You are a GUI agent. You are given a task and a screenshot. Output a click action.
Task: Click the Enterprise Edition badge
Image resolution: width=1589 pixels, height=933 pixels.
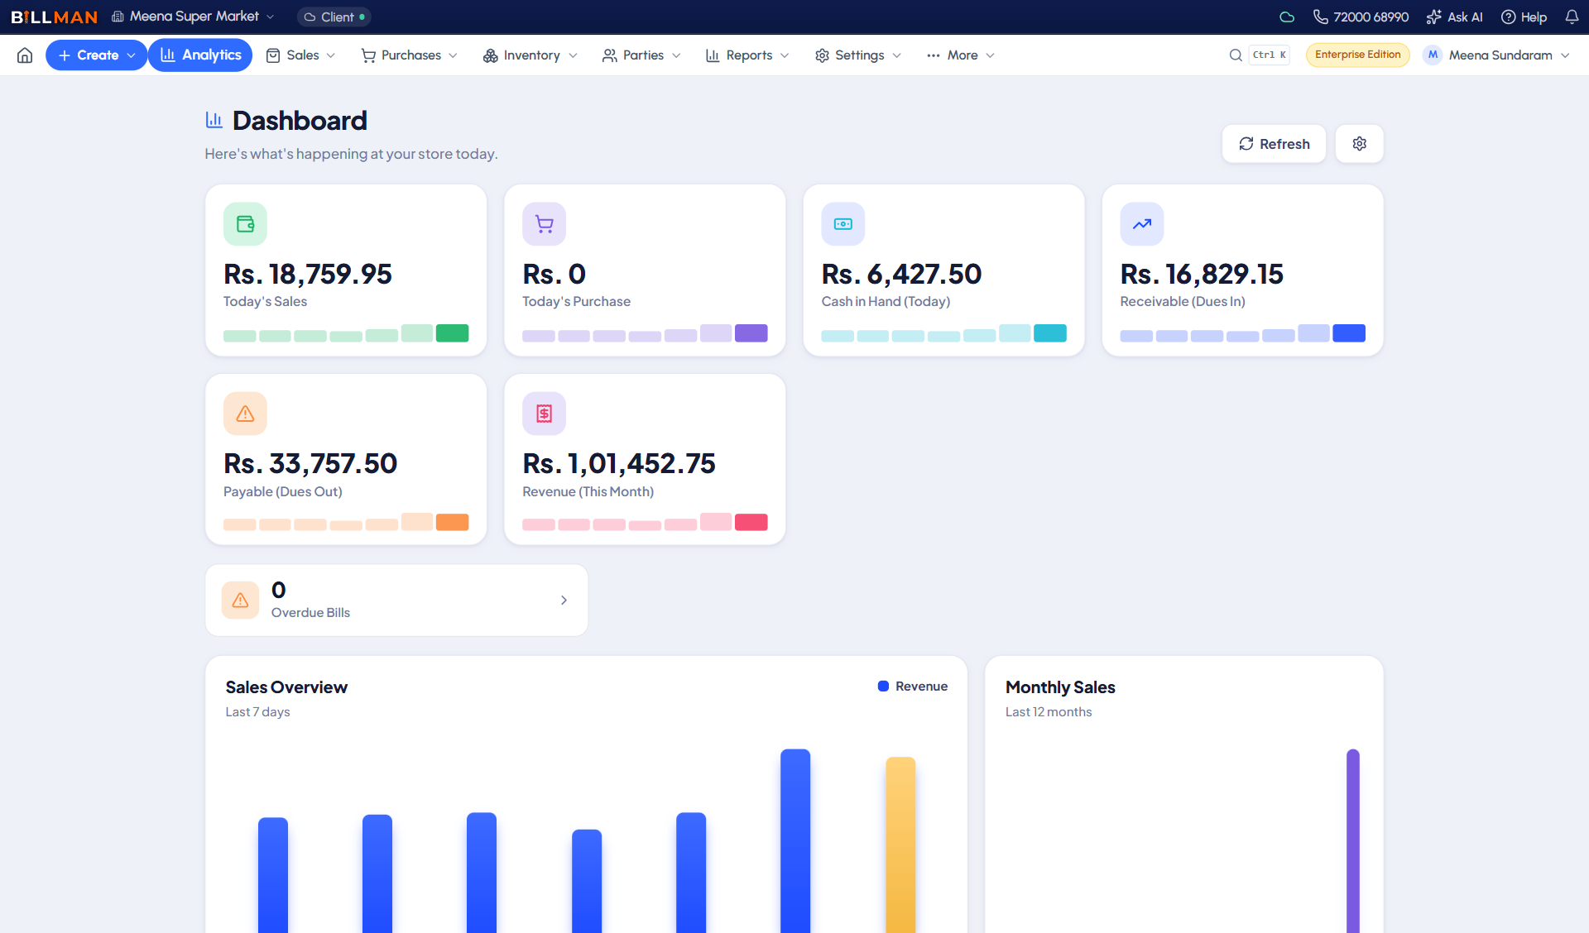point(1357,55)
